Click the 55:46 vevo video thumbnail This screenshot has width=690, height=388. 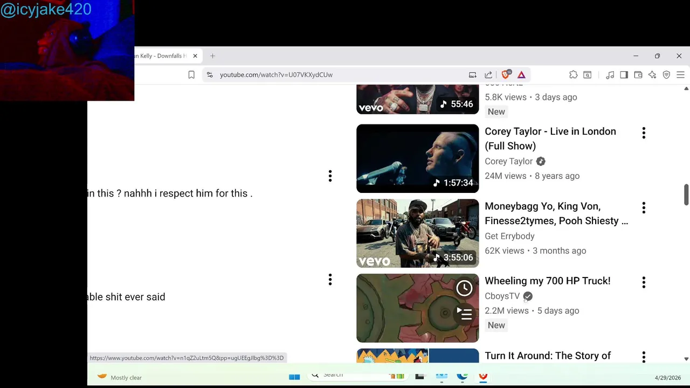417,99
